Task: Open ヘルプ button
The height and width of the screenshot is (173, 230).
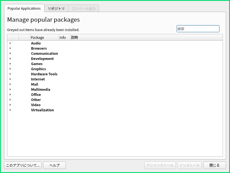Action: pyautogui.click(x=55, y=165)
